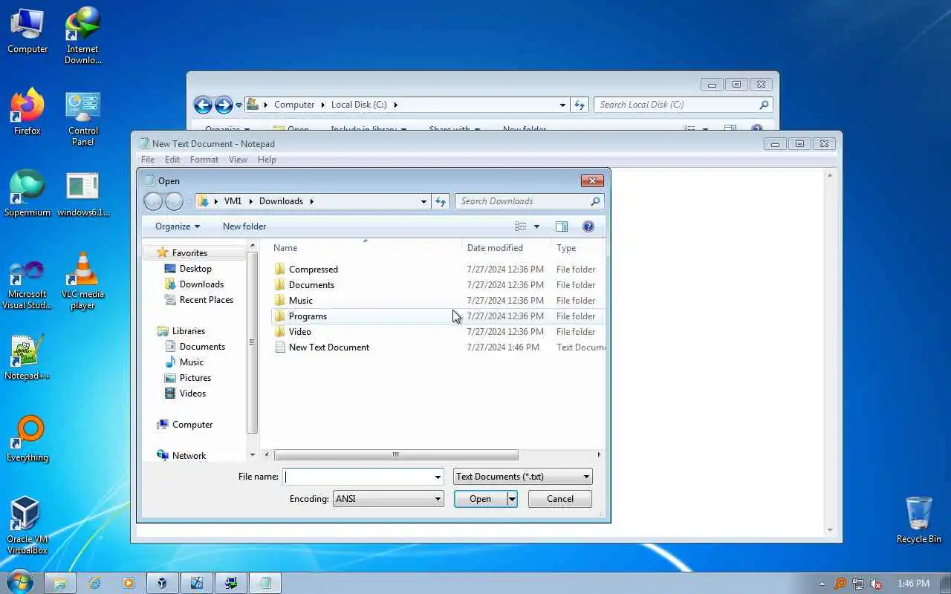Click the help icon in Open dialog
This screenshot has width=951, height=594.
click(588, 226)
